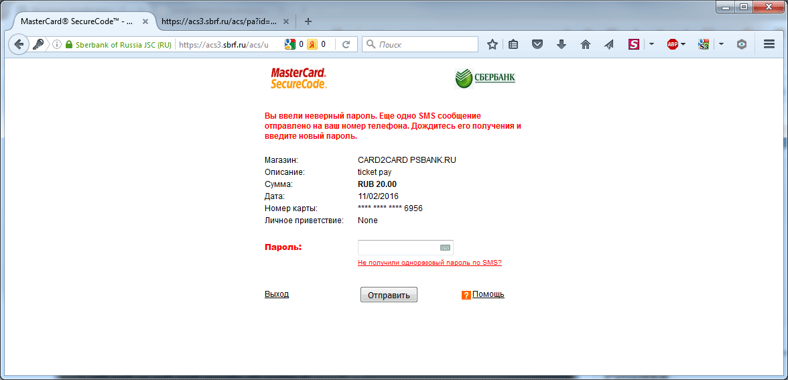The image size is (788, 380).
Task: Click the key icon in address bar
Action: point(38,44)
